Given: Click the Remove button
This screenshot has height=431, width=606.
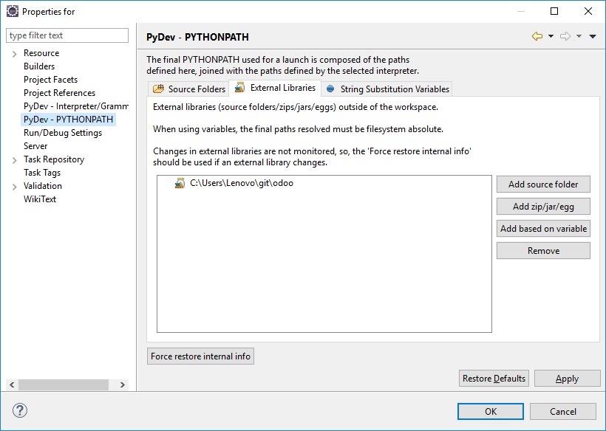Looking at the screenshot, I should click(543, 251).
